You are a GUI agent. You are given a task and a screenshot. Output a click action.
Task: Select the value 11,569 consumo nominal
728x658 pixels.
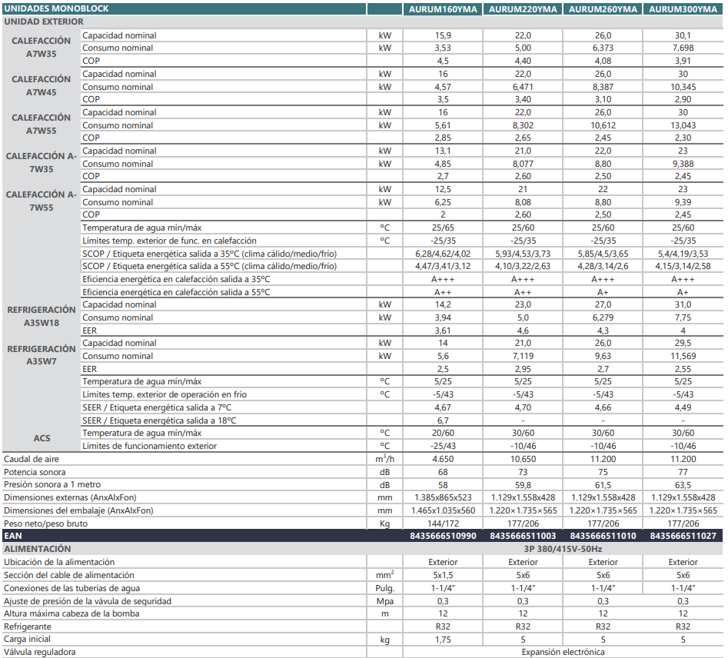coord(683,356)
